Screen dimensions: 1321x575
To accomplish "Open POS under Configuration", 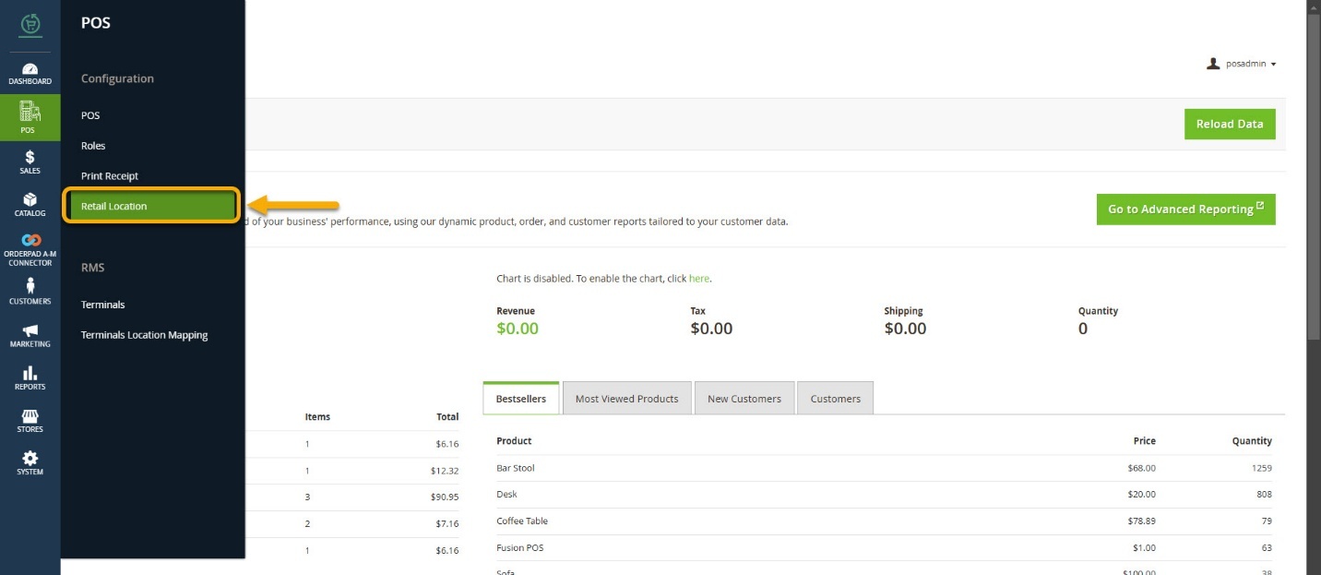I will coord(90,115).
